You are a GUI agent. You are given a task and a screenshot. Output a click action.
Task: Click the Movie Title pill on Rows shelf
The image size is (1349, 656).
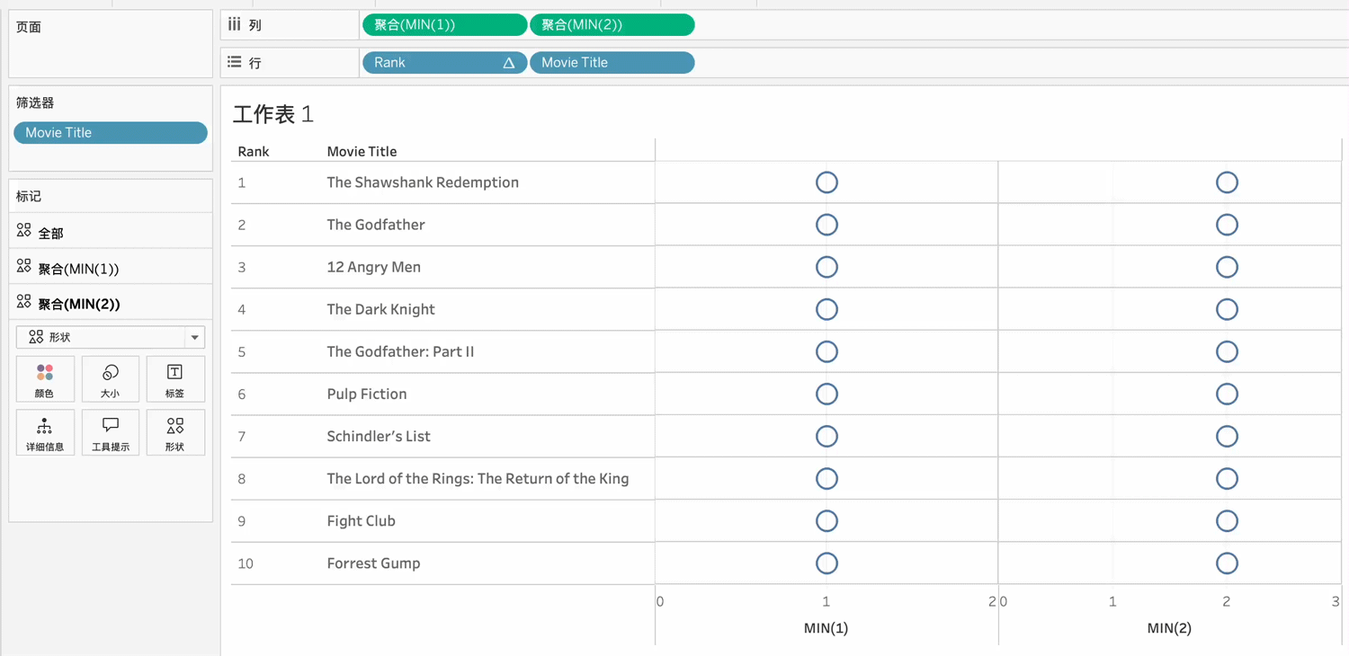tap(612, 63)
